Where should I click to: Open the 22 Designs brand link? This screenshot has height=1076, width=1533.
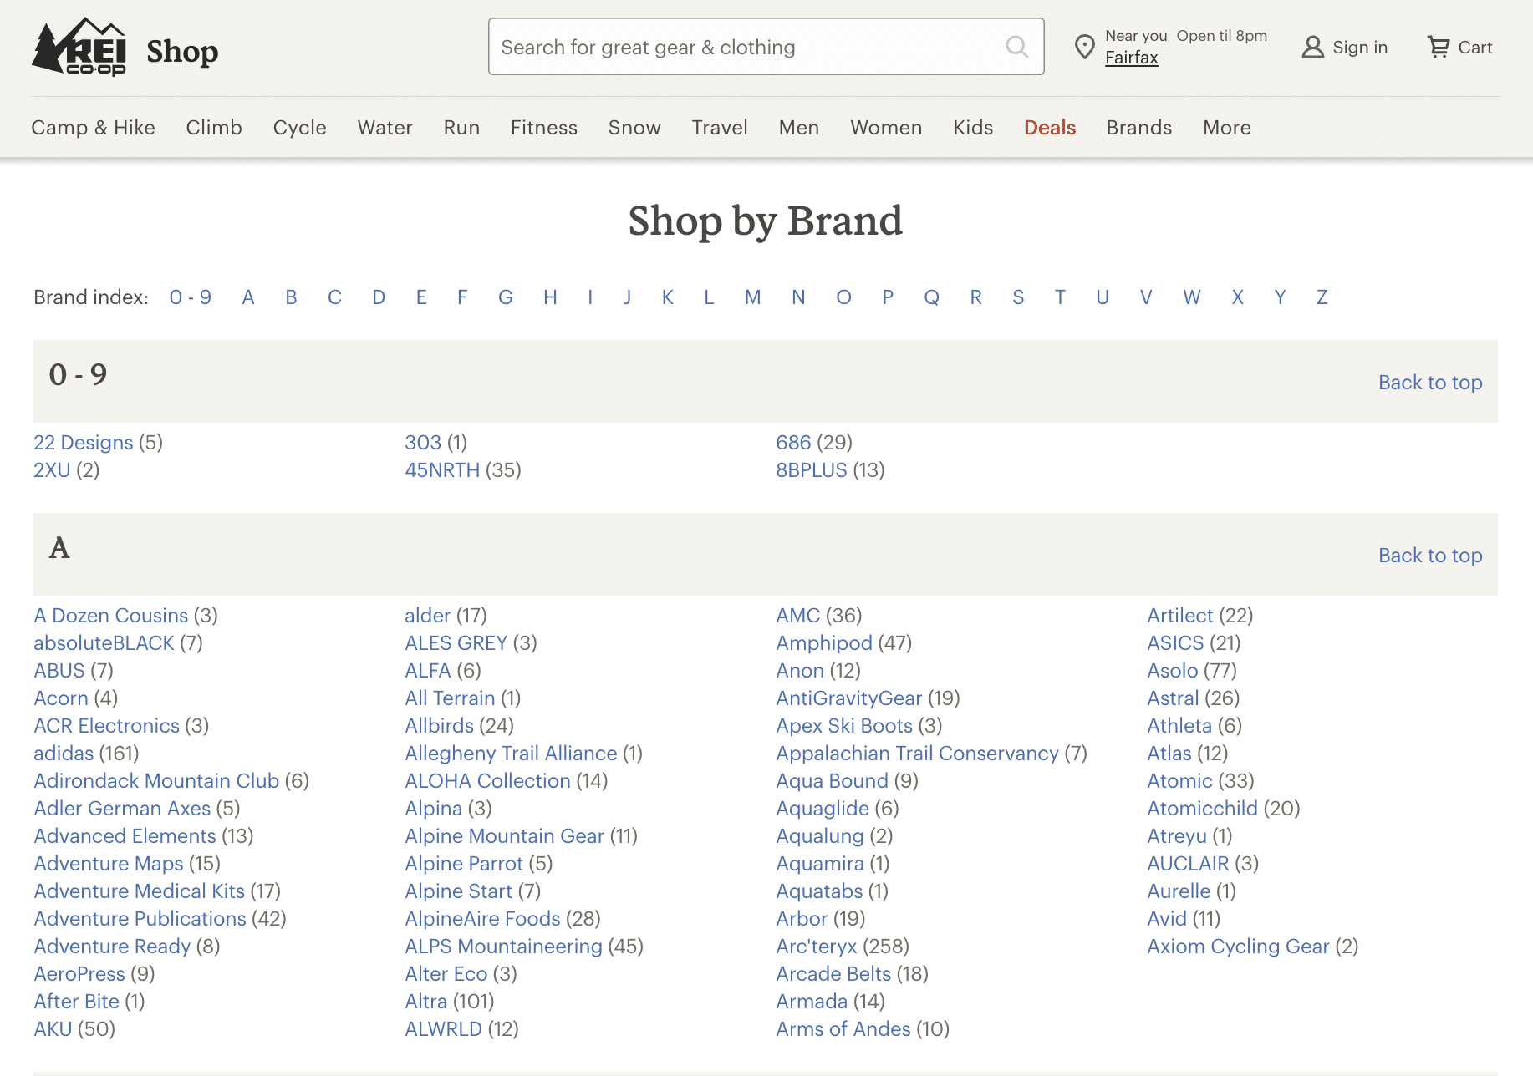tap(84, 442)
